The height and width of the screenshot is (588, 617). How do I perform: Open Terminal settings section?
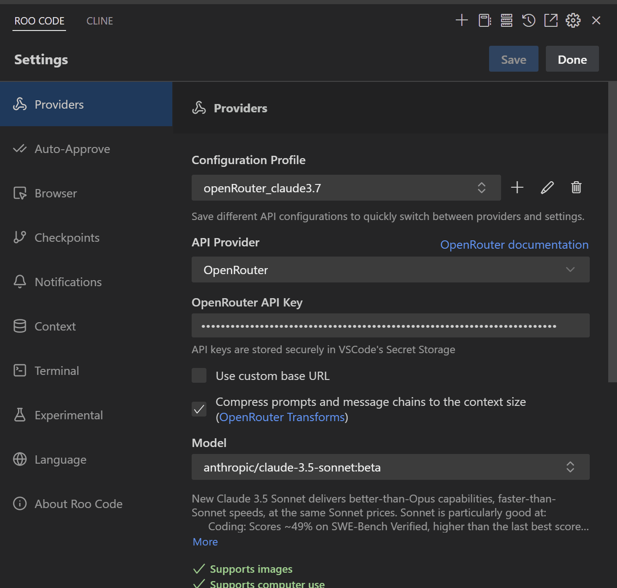86,371
